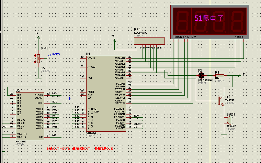Click the power terminal right of R1

pos(239,76)
